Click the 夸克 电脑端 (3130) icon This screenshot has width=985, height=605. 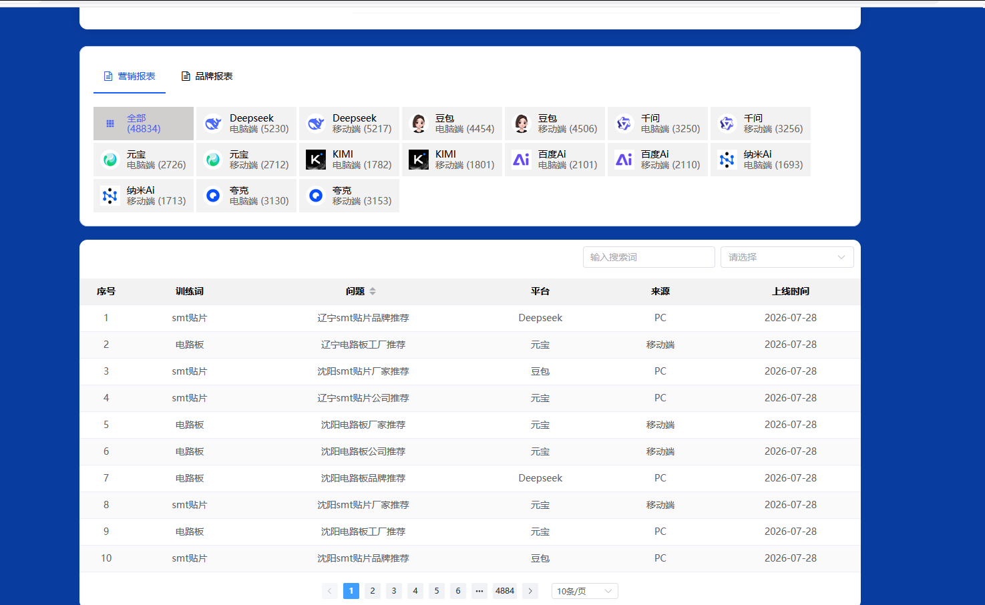213,196
